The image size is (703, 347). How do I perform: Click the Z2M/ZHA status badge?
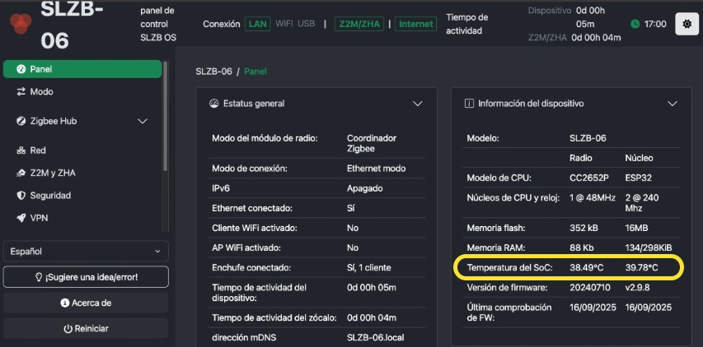click(359, 24)
